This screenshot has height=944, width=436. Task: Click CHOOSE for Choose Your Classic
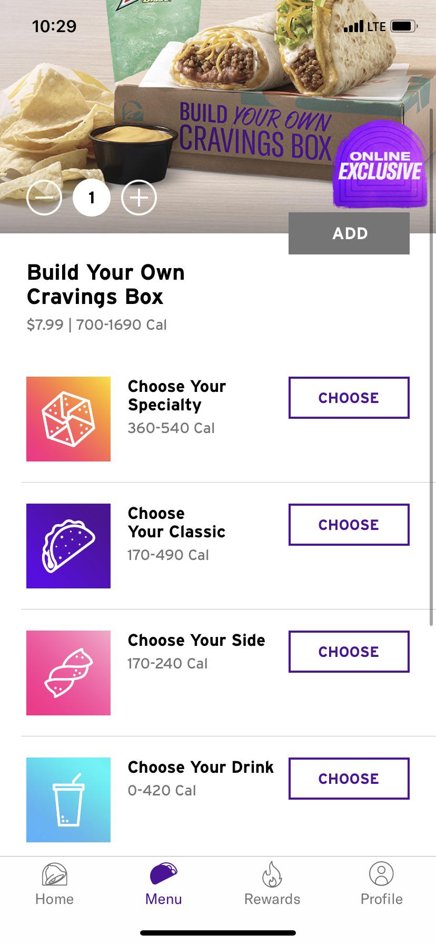349,525
